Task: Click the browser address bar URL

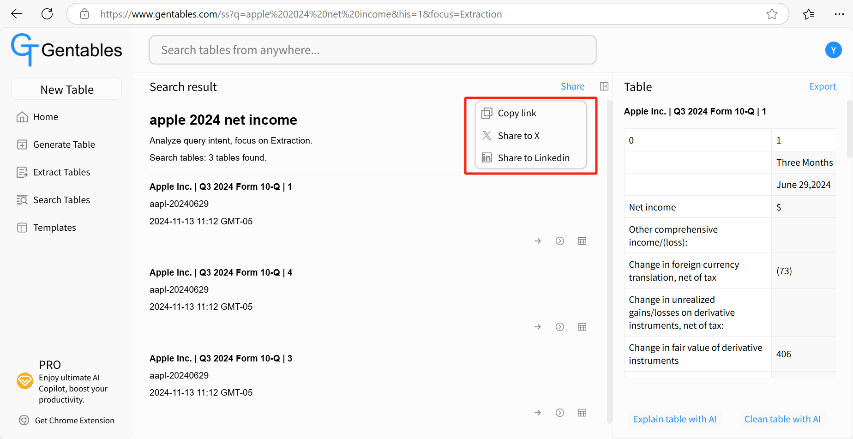Action: (x=301, y=14)
